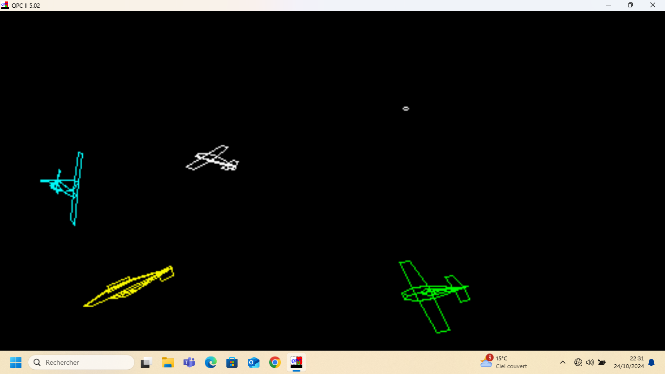Launch File Explorer from the taskbar
665x374 pixels.
click(168, 362)
